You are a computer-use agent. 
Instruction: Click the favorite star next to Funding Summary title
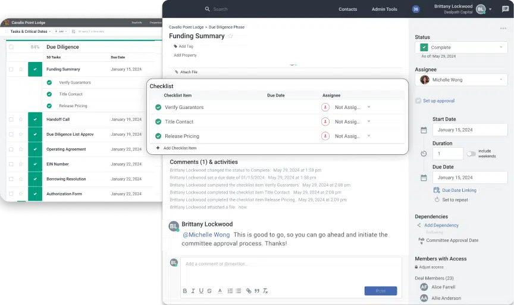(x=230, y=36)
